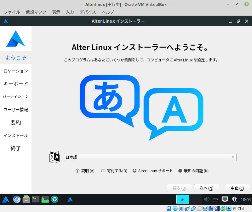
Task: Open the system monitor taskbar icon
Action: (45, 199)
